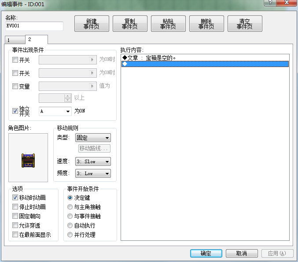Enable the second 开关 condition checkbox

click(x=15, y=73)
